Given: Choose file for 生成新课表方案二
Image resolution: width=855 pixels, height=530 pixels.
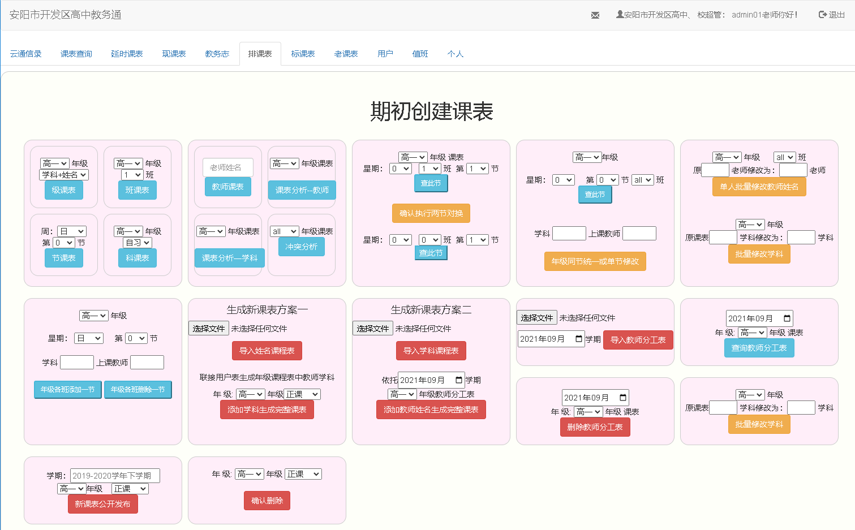Looking at the screenshot, I should pyautogui.click(x=373, y=329).
